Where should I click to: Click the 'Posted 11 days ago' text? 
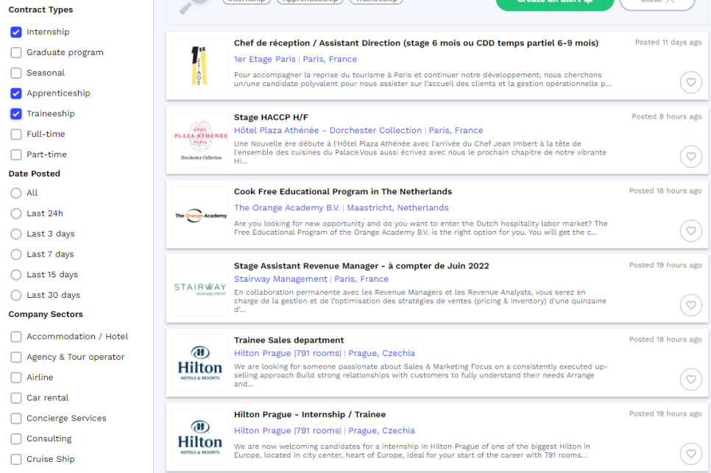coord(668,42)
